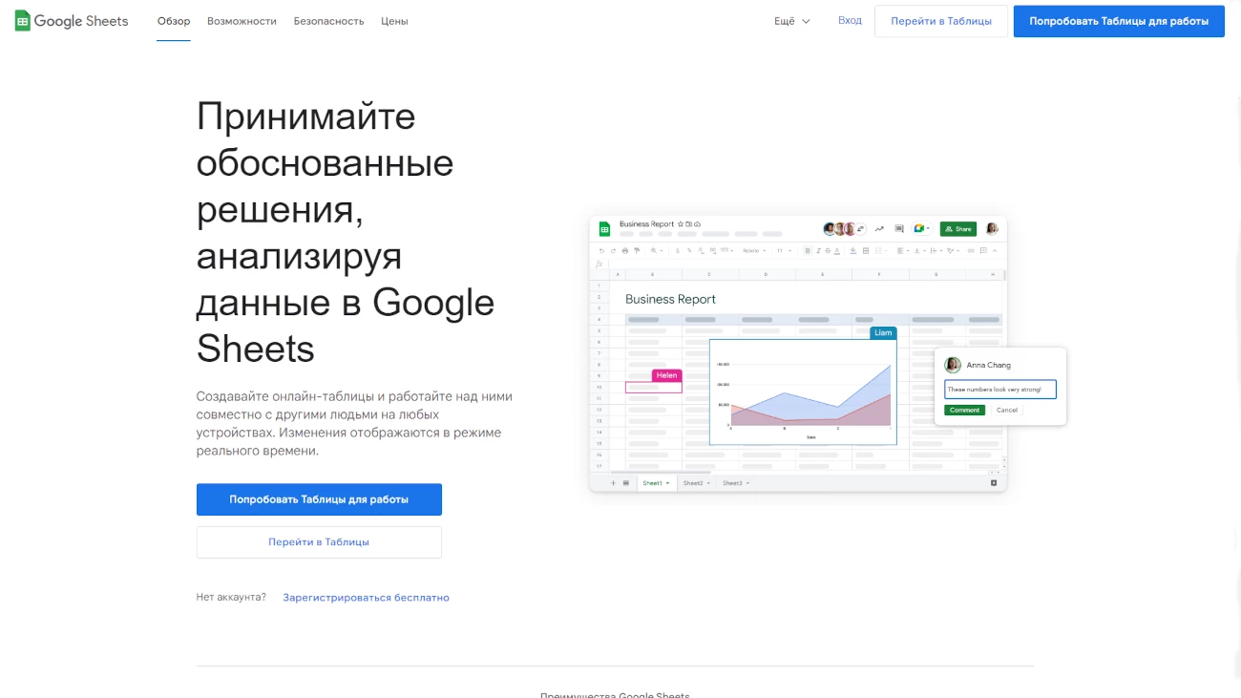Click Helen's pink selected cell

coord(654,388)
